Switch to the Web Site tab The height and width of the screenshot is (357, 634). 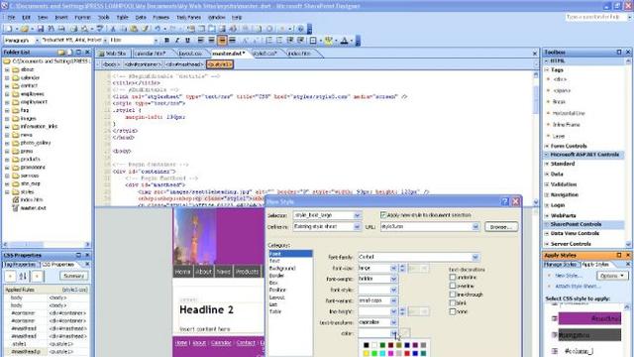(x=112, y=54)
